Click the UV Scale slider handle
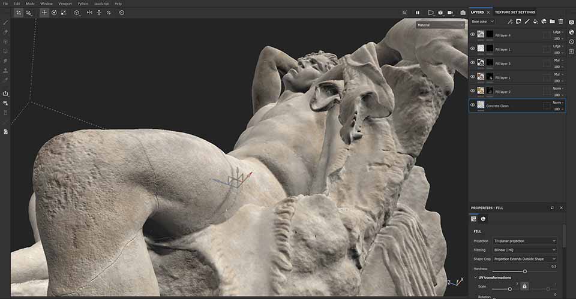Screen dimensions: 576x299 510,289
